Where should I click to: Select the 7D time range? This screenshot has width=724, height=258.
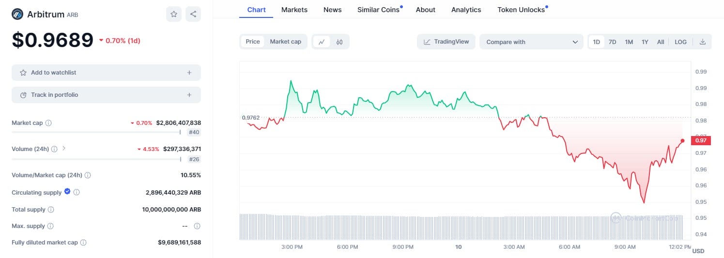coord(612,42)
